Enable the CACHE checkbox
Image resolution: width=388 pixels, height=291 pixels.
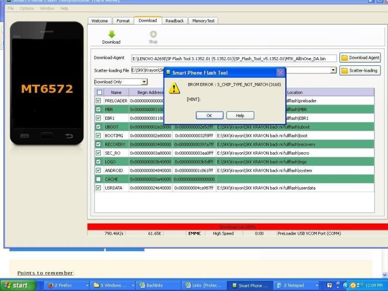98,179
